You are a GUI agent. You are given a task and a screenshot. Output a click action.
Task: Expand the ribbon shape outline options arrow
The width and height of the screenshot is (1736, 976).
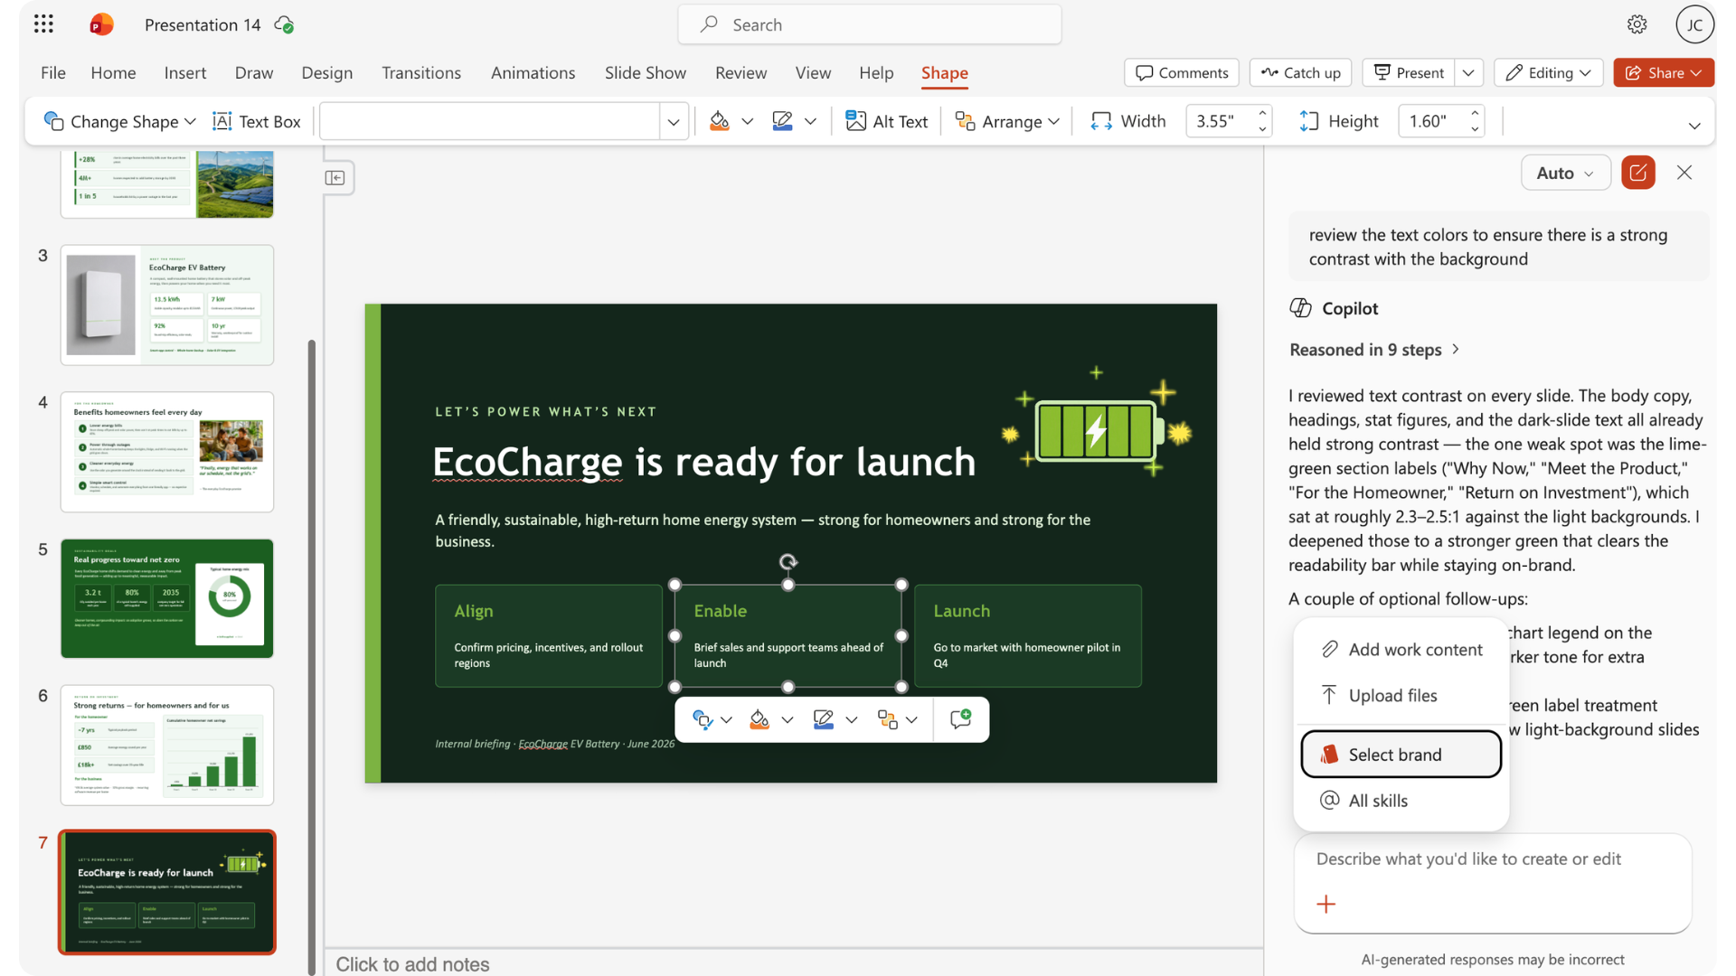point(810,121)
